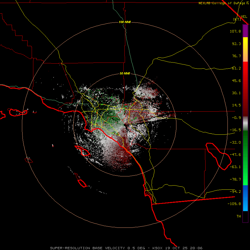Click the 30.1 legend value
Screen dimensions: 250x250
[236, 93]
